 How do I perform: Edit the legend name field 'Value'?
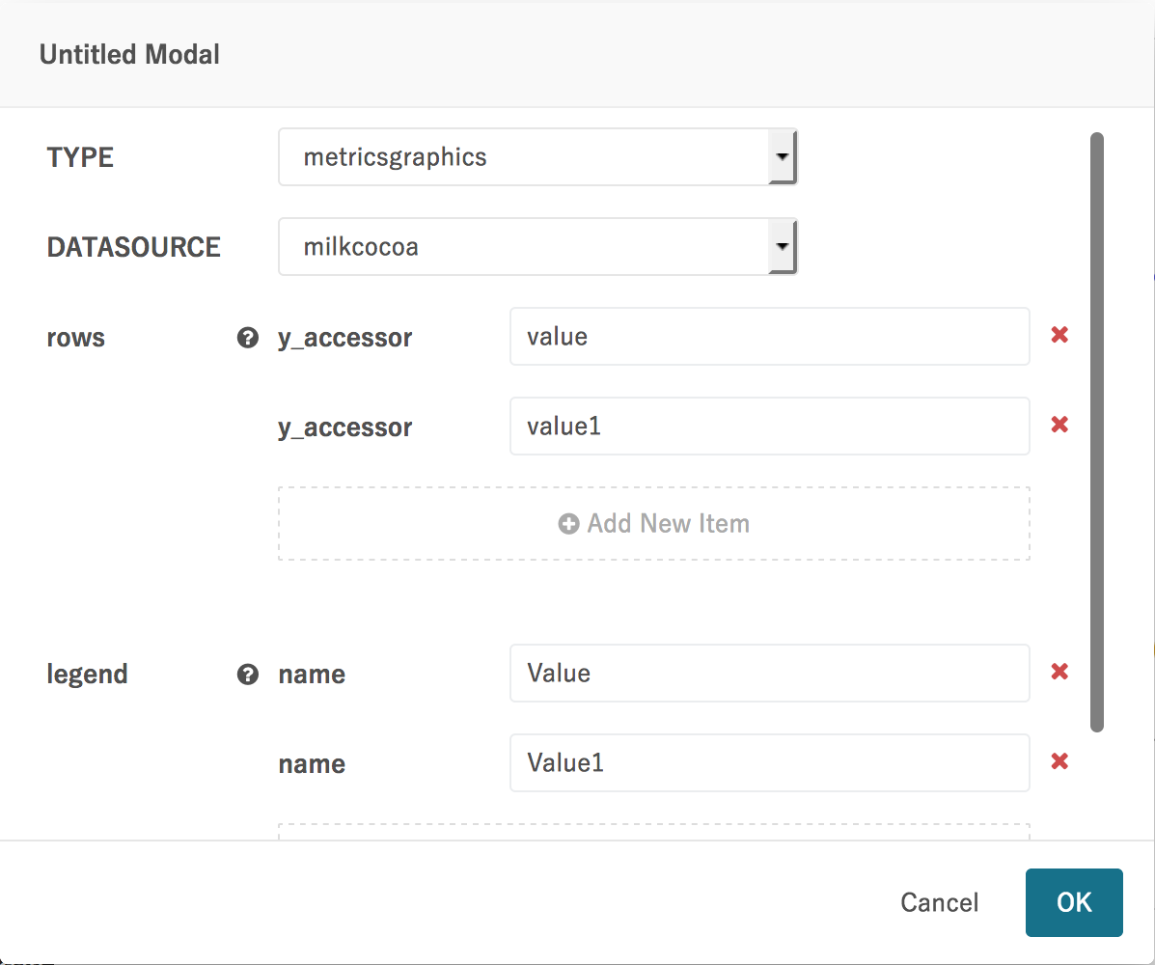769,674
